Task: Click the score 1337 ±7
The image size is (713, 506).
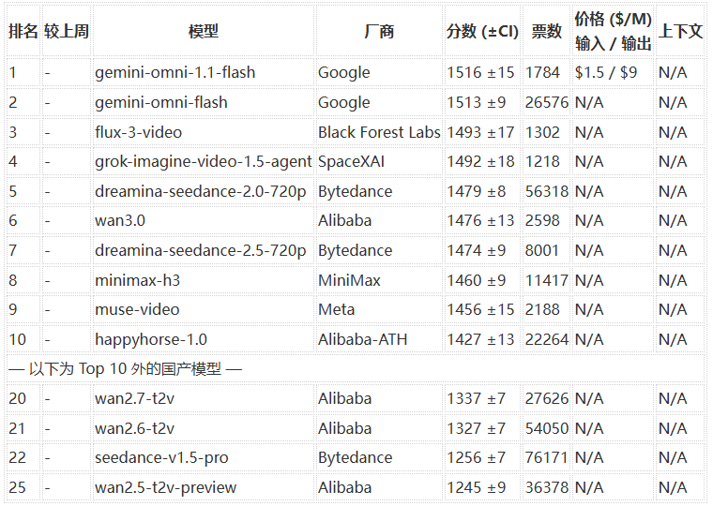Action: (476, 399)
